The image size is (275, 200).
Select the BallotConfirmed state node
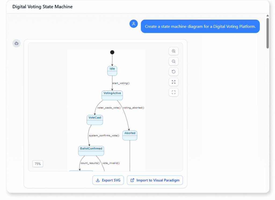pyautogui.click(x=91, y=151)
